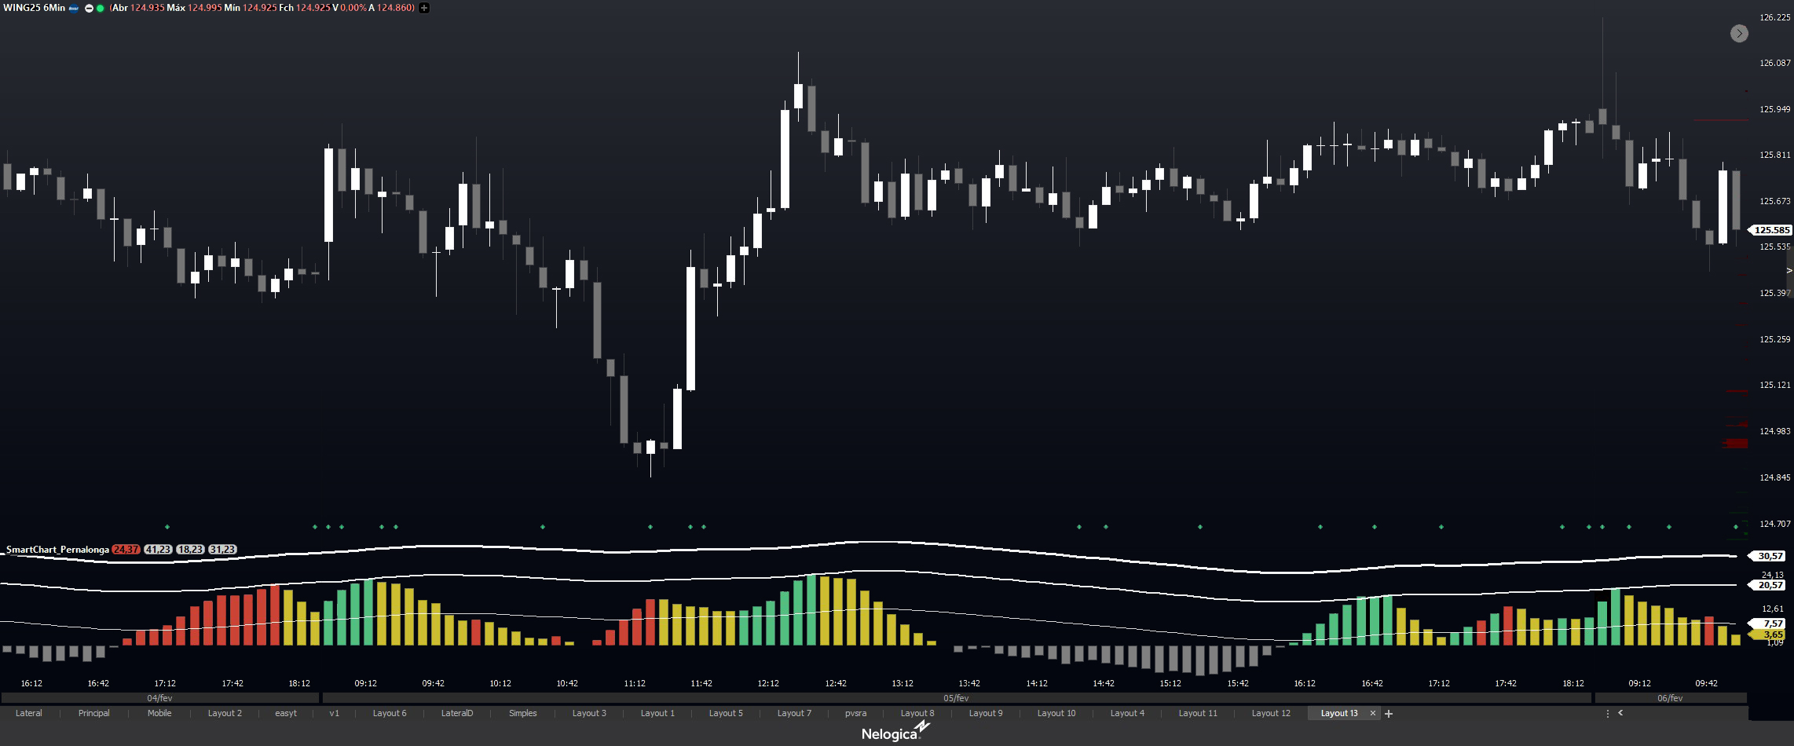1794x746 pixels.
Task: Click the circular scroll-right arrow on chart
Action: tap(1739, 33)
